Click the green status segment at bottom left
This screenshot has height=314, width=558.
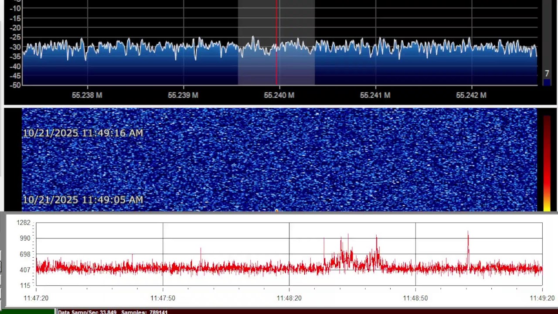(x=27, y=311)
